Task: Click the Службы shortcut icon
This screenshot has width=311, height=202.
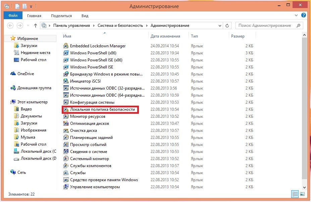Action: (x=66, y=173)
